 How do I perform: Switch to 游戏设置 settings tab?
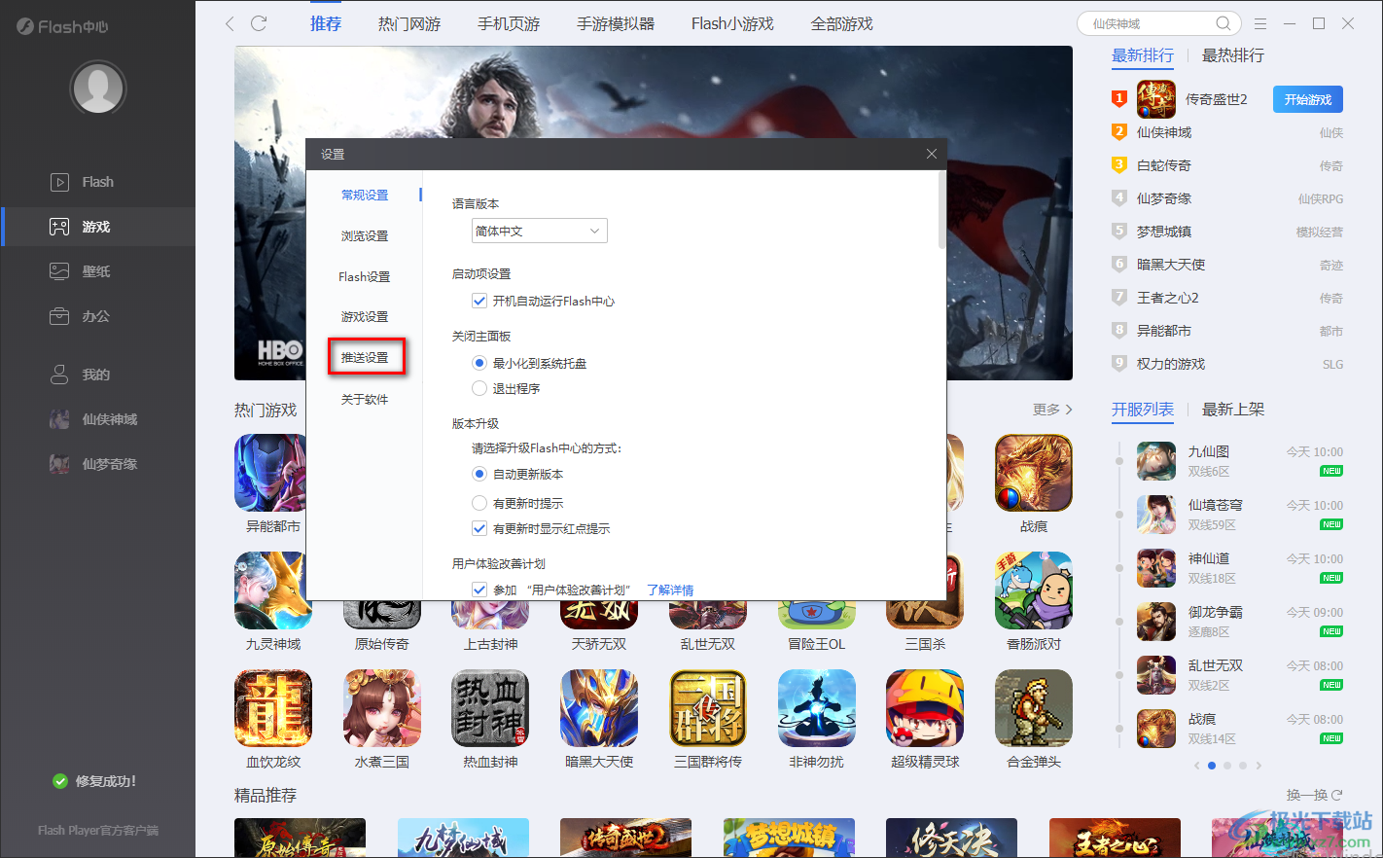coord(365,316)
